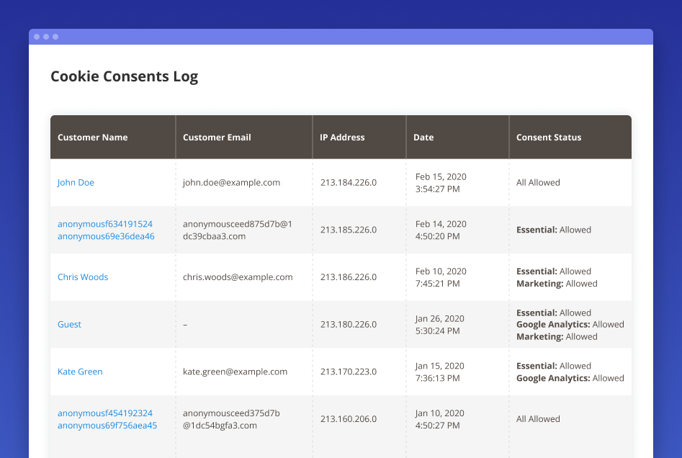Viewport: 682px width, 458px height.
Task: Open the anonymousf454192324 record link
Action: coord(104,413)
